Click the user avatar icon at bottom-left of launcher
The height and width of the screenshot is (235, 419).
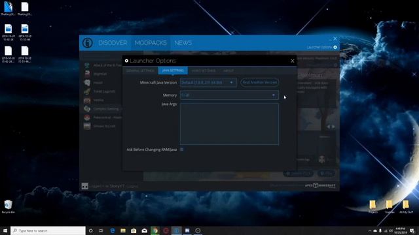[85, 186]
